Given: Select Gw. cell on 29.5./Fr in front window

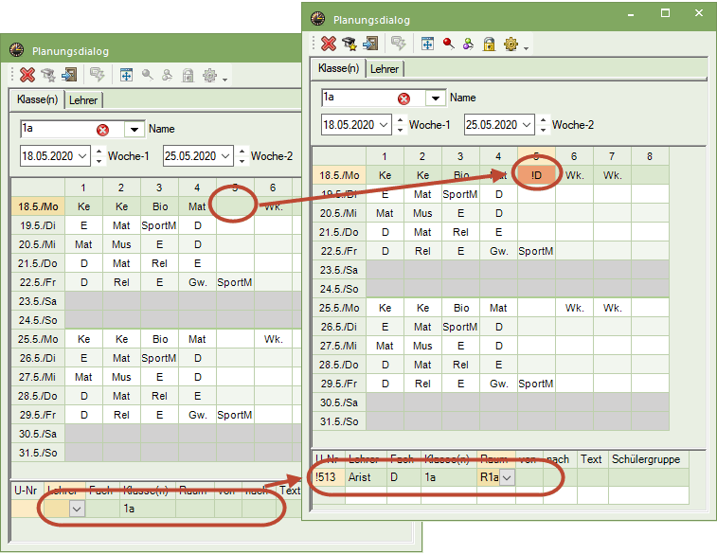Looking at the screenshot, I should [x=498, y=384].
